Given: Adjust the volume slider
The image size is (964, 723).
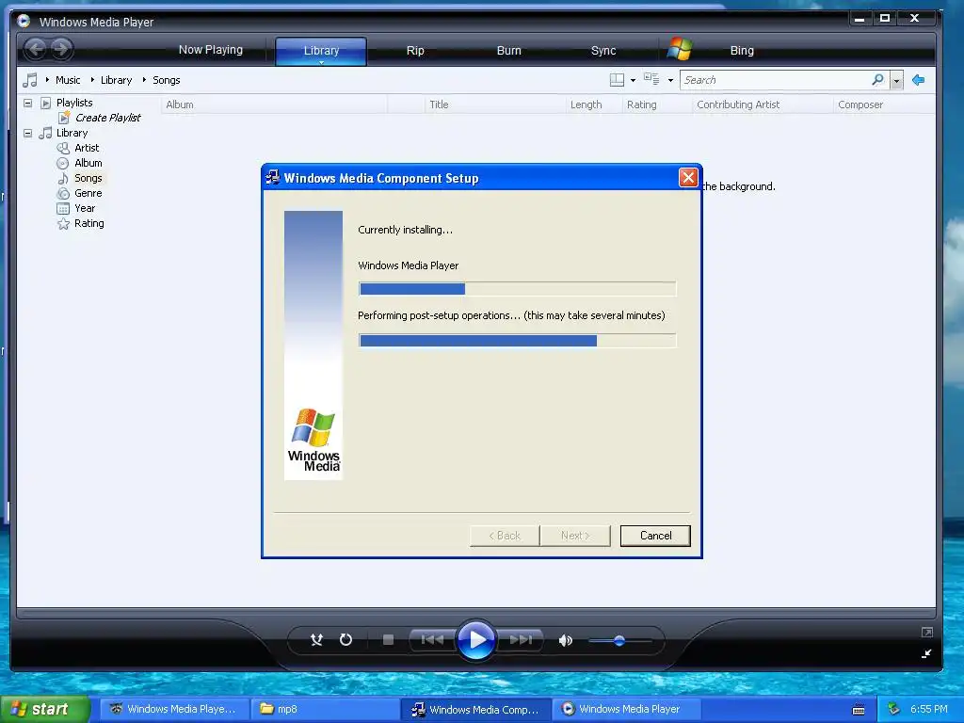Looking at the screenshot, I should coord(619,640).
